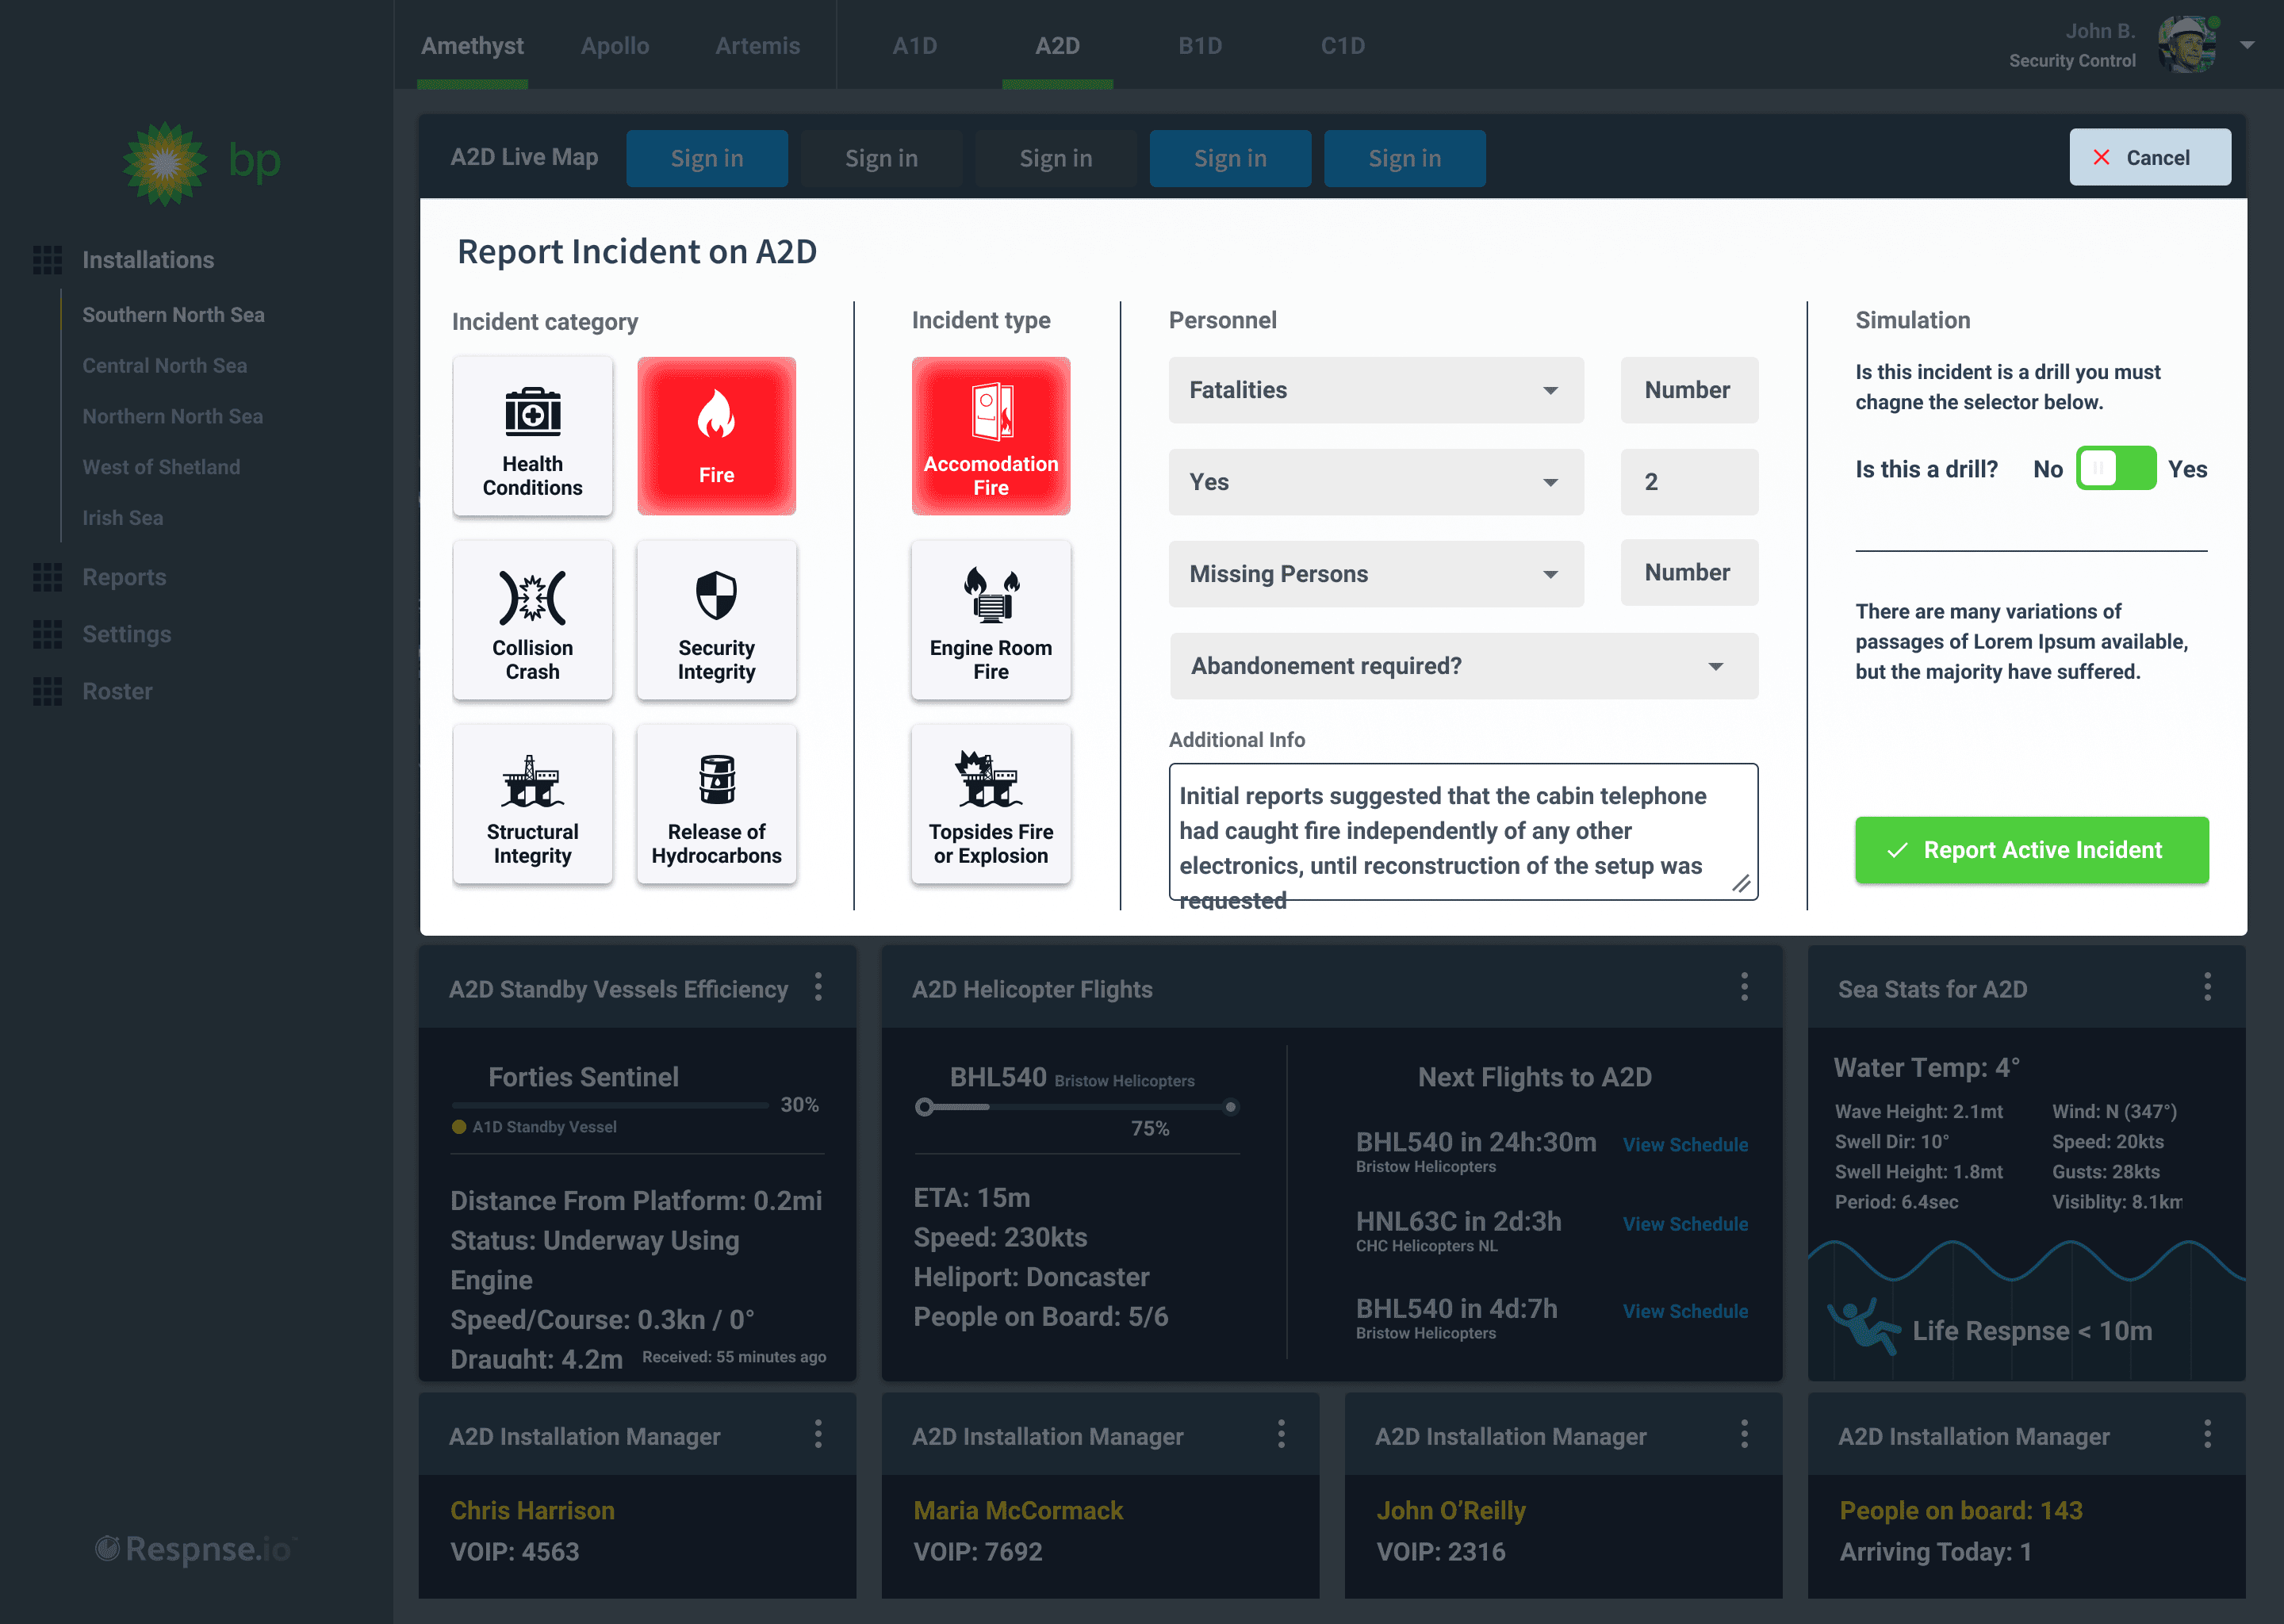Cancel the incident report
The image size is (2284, 1624).
click(2149, 158)
